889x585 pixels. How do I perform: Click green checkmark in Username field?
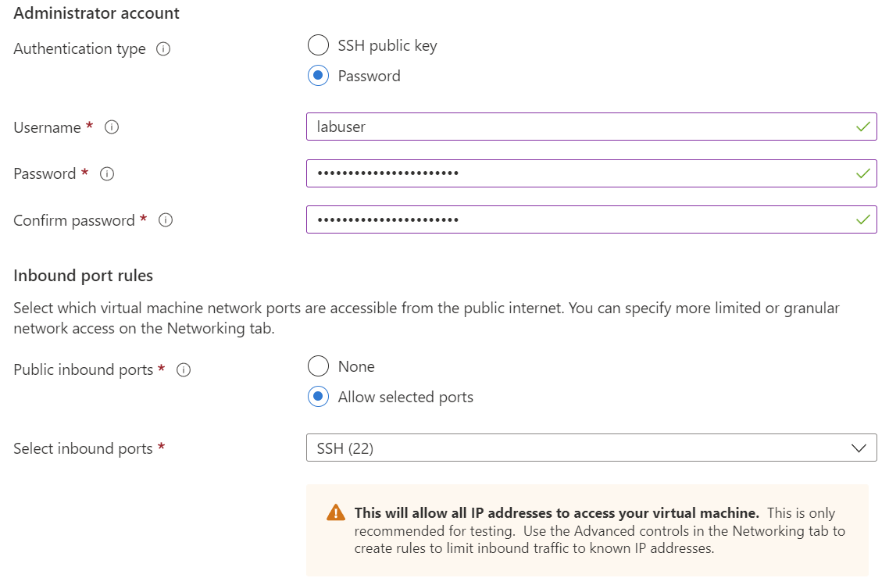coord(862,127)
